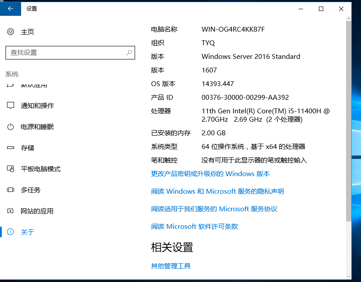Viewport: 361px width, 282px height.
Task: Click the 系统 section label
Action: tap(12, 74)
